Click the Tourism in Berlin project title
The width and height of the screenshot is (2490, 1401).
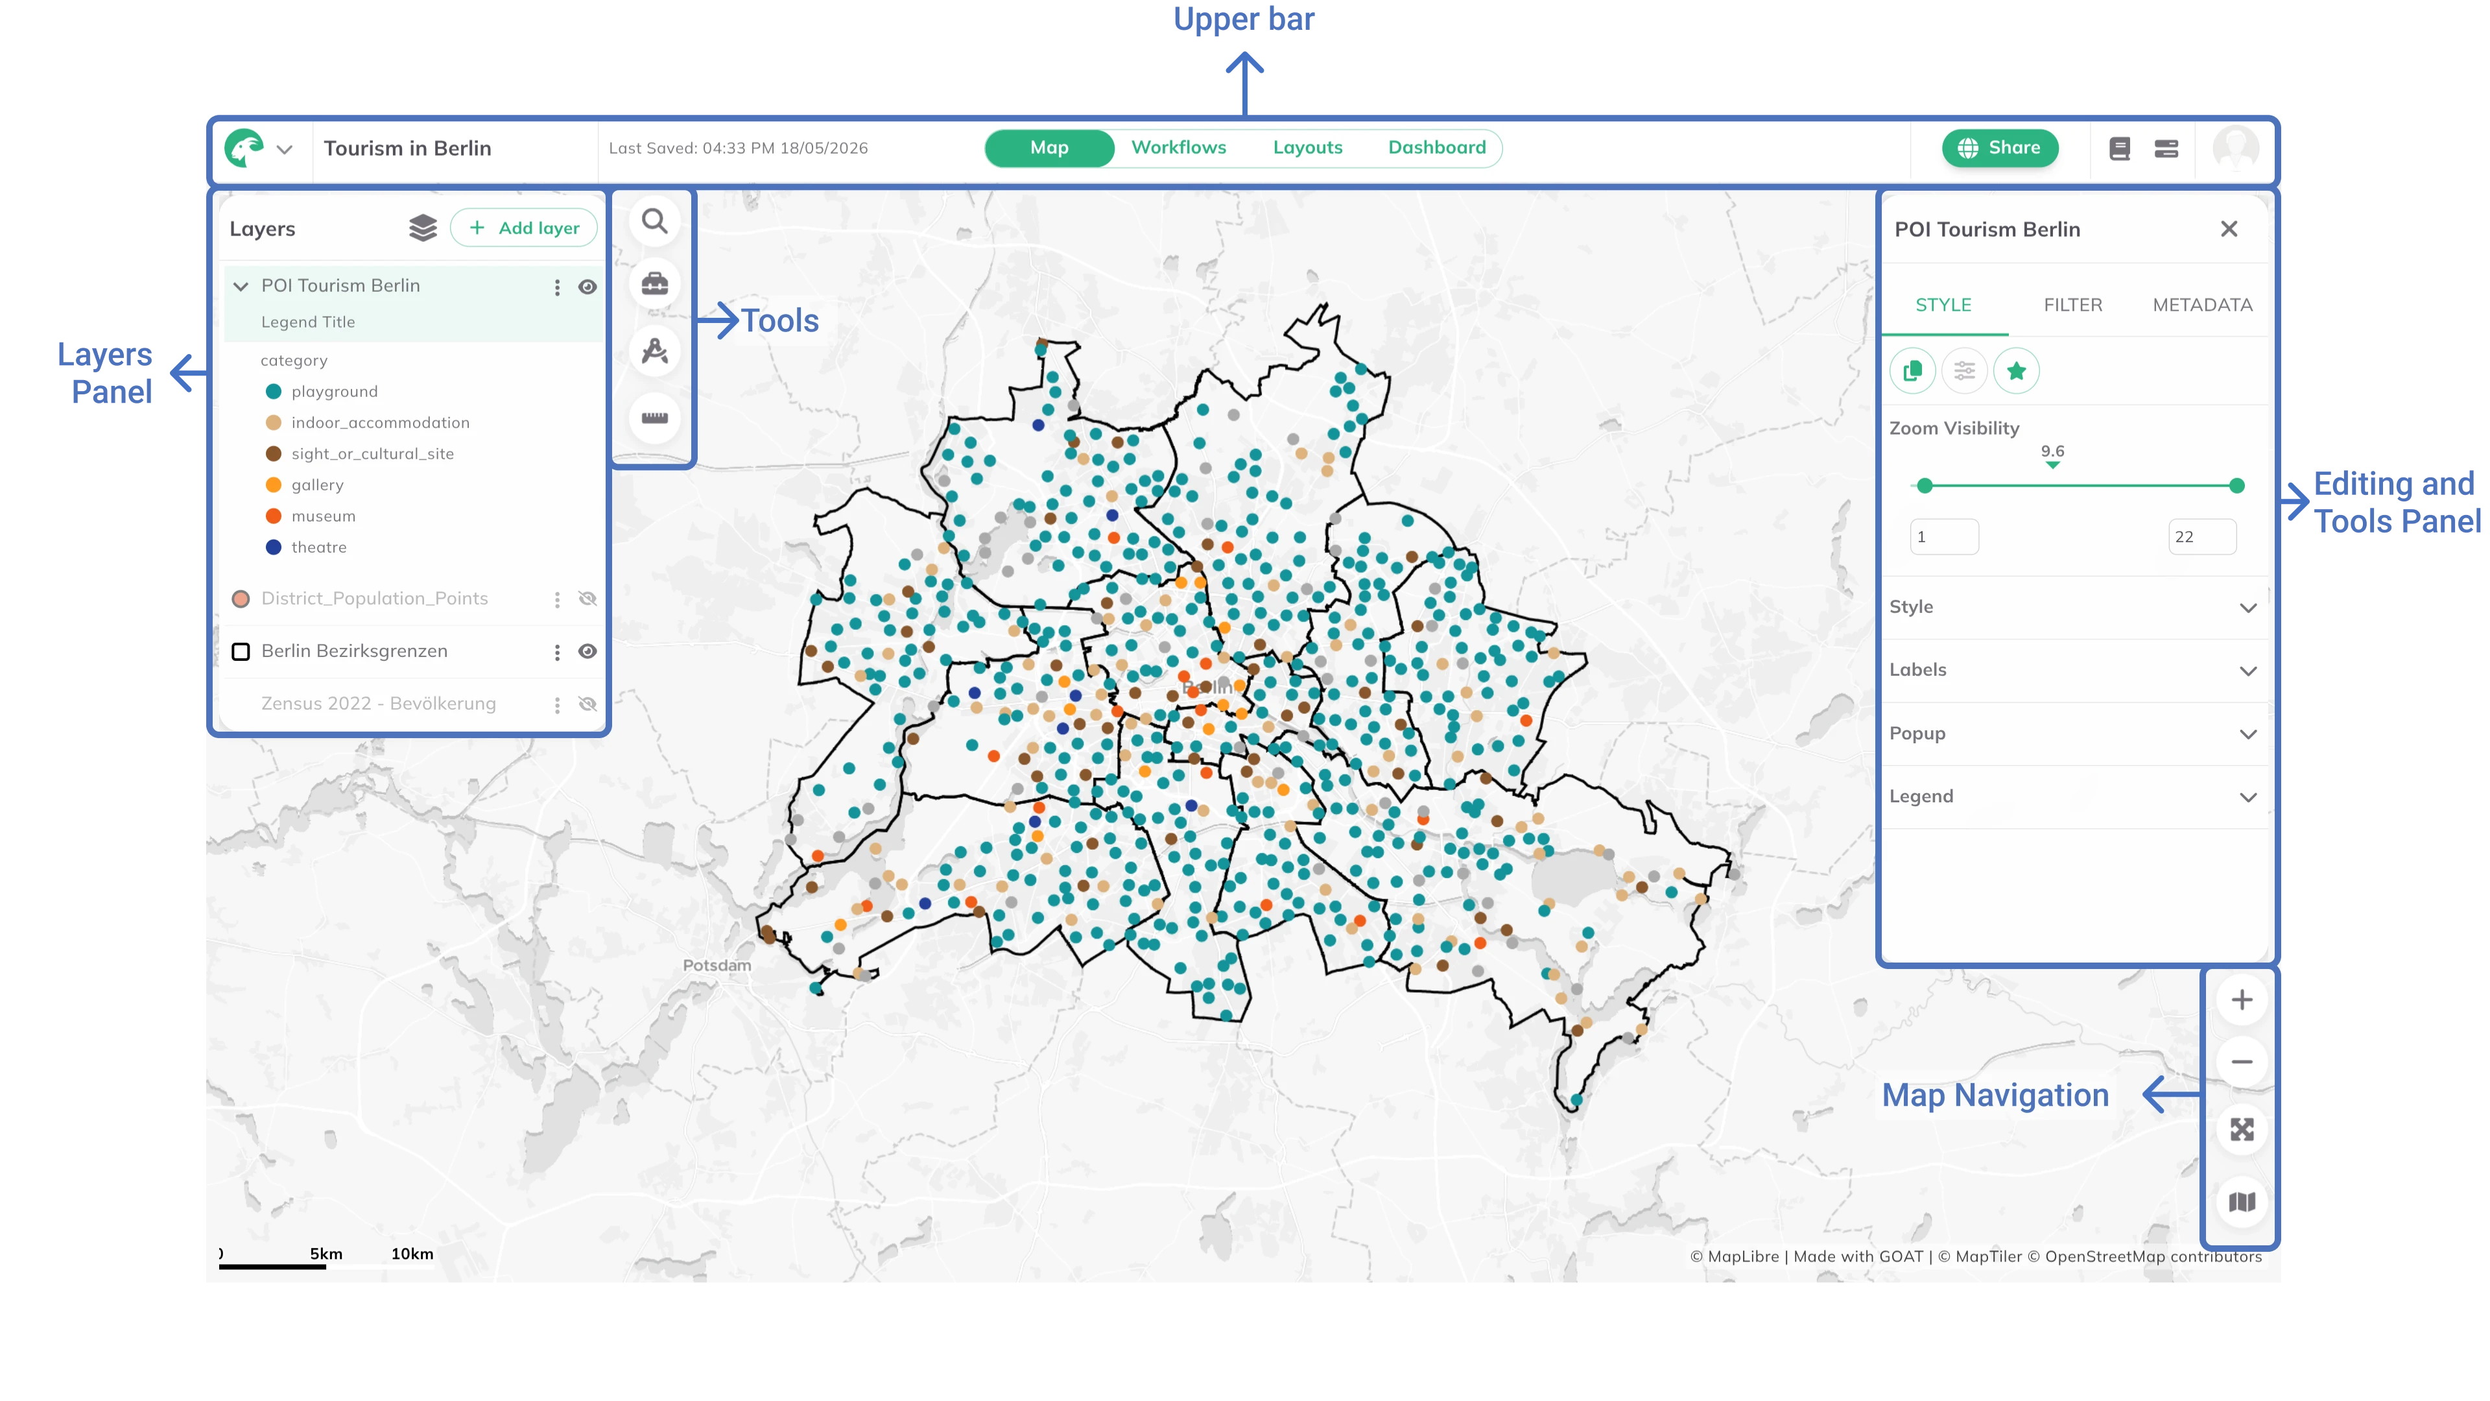click(407, 149)
